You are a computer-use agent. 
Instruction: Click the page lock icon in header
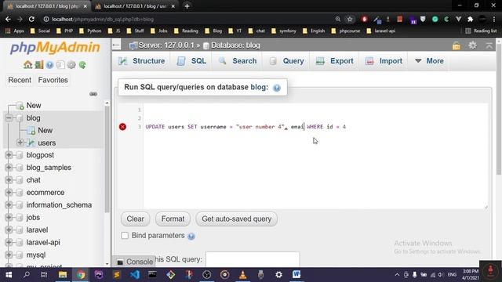457,45
